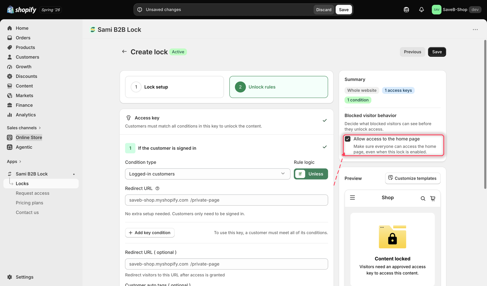Viewport: 487px width, 286px height.
Task: Click the search icon in the Shop preview
Action: pyautogui.click(x=423, y=198)
